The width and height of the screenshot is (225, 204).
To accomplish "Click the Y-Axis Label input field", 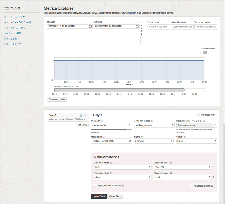I will tap(159, 27).
